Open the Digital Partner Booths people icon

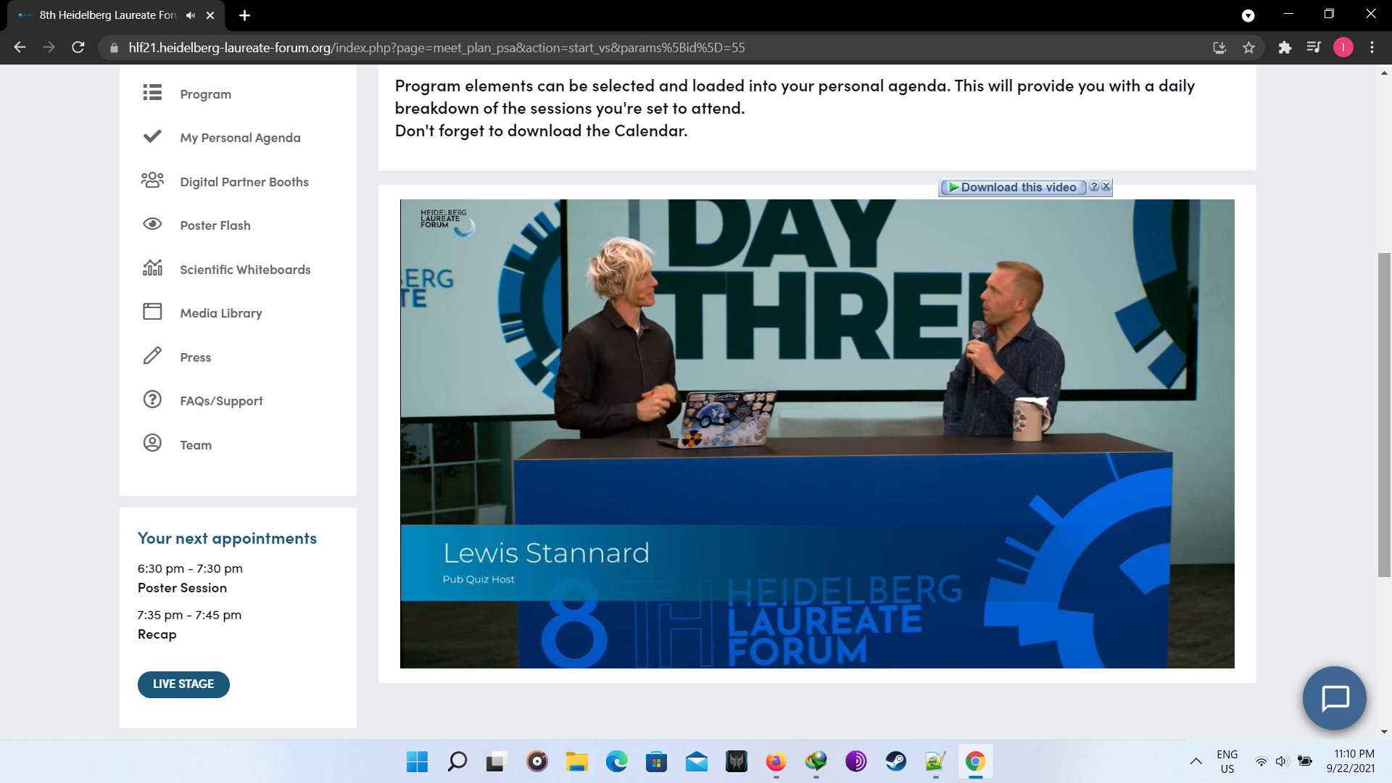point(152,181)
